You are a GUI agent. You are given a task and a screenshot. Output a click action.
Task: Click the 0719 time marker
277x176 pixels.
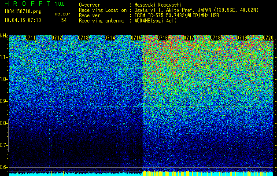click(242, 38)
